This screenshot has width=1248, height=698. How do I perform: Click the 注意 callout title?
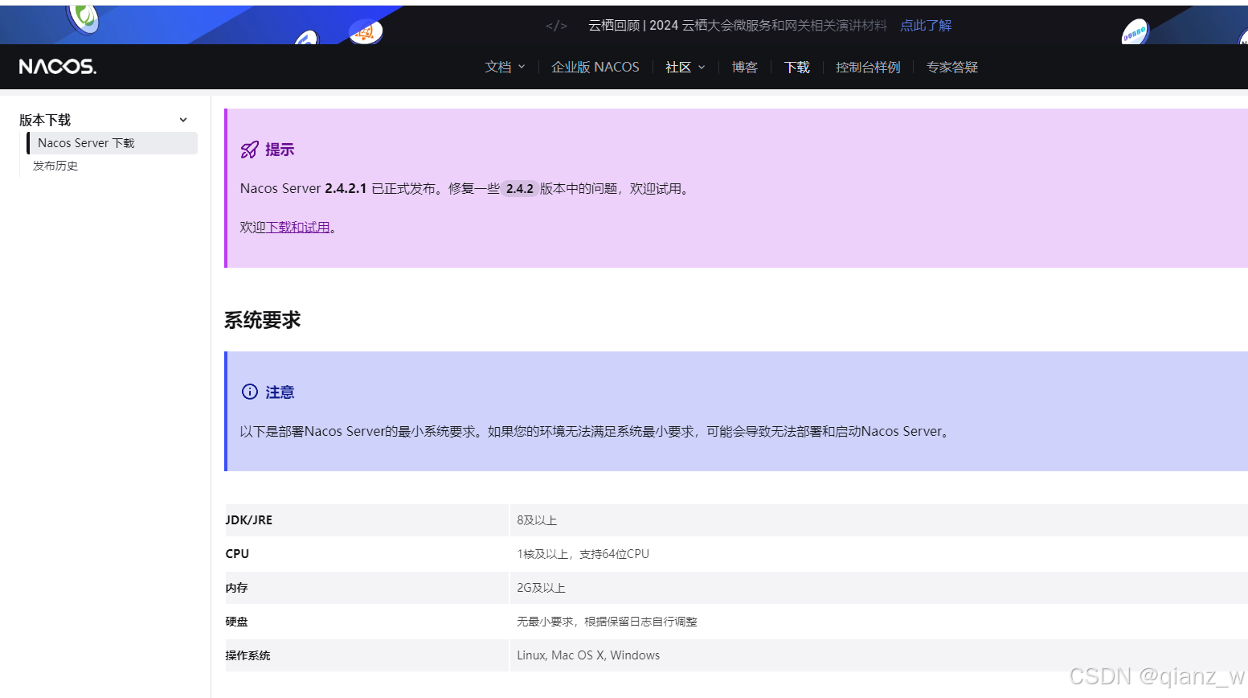coord(280,392)
